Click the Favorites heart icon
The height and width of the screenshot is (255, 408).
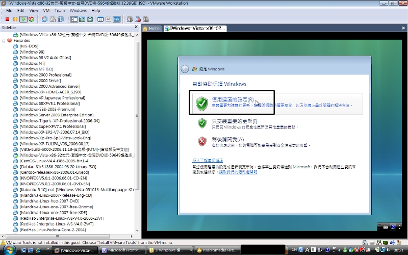[x=10, y=40]
